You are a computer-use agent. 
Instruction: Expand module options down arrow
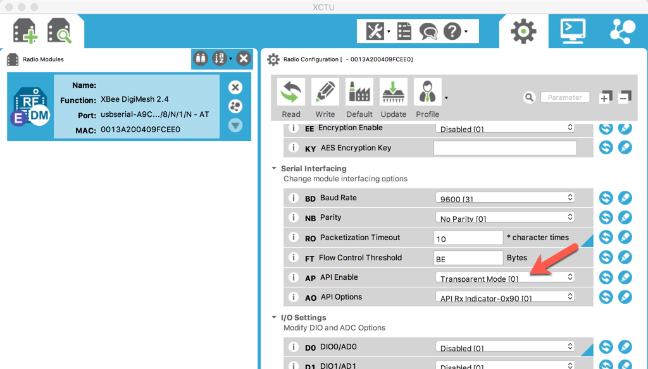point(235,125)
